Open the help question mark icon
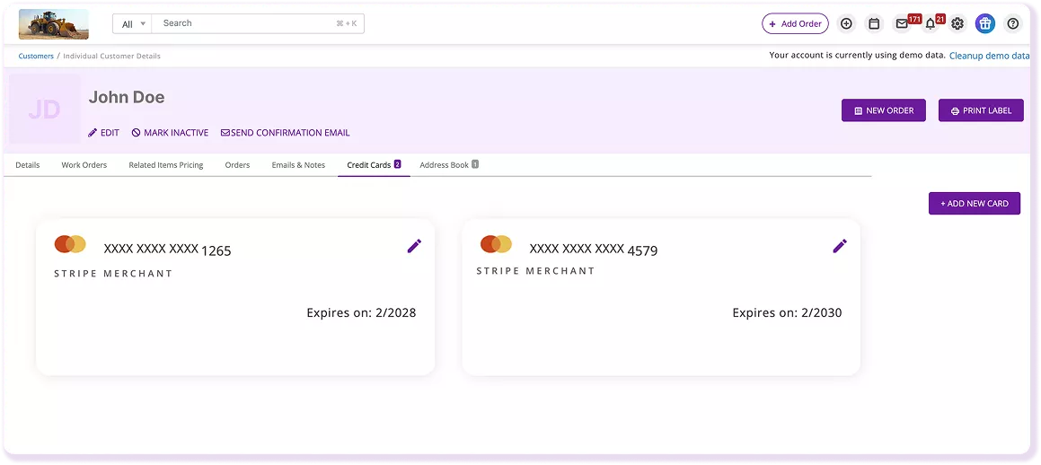The width and height of the screenshot is (1041, 465). pyautogui.click(x=1012, y=24)
